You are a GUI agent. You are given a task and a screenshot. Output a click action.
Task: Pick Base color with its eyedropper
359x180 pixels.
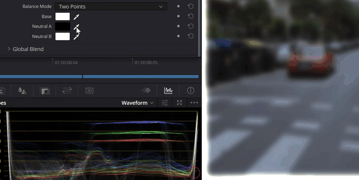tap(76, 17)
